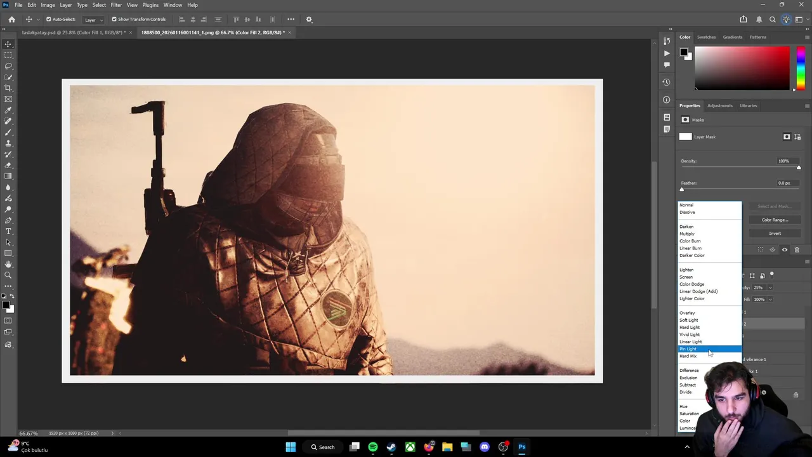Switch to taslakyatay.psd document tab
This screenshot has width=812, height=457.
tap(74, 32)
